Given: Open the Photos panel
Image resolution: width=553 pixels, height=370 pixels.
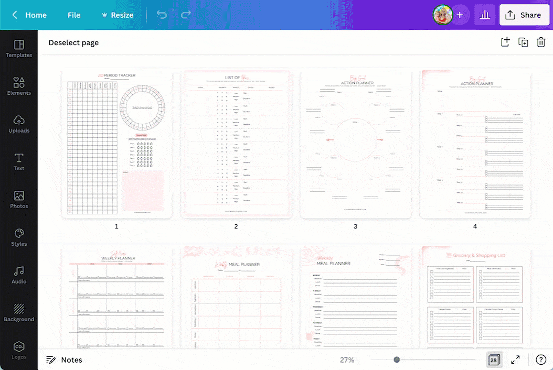Looking at the screenshot, I should (x=19, y=200).
